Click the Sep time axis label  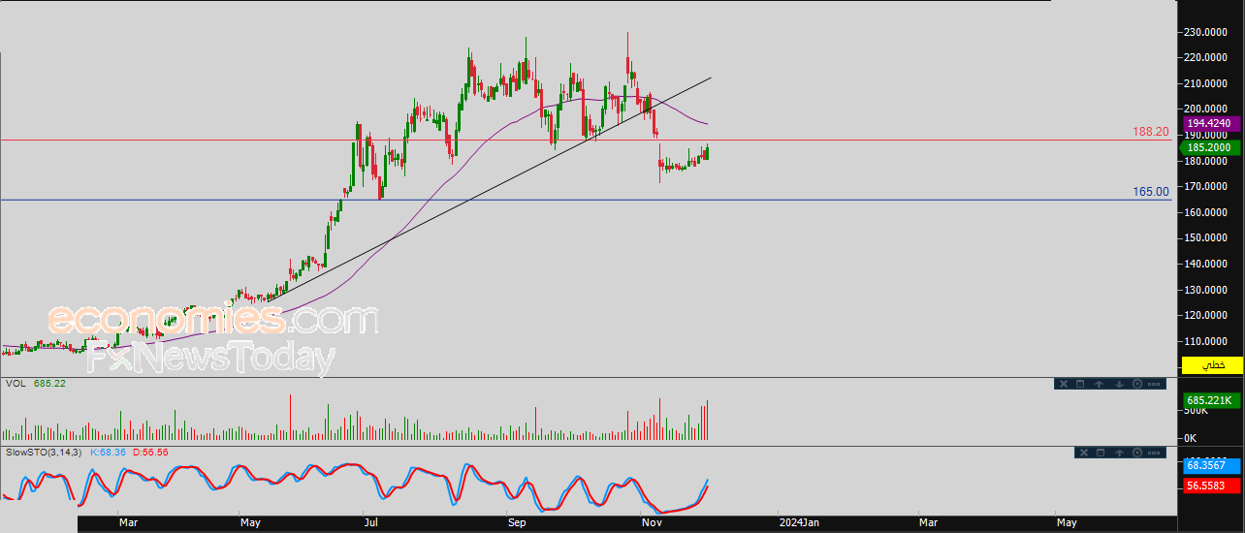(517, 522)
